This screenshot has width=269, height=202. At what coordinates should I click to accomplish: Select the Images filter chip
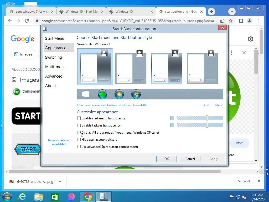coord(23,54)
